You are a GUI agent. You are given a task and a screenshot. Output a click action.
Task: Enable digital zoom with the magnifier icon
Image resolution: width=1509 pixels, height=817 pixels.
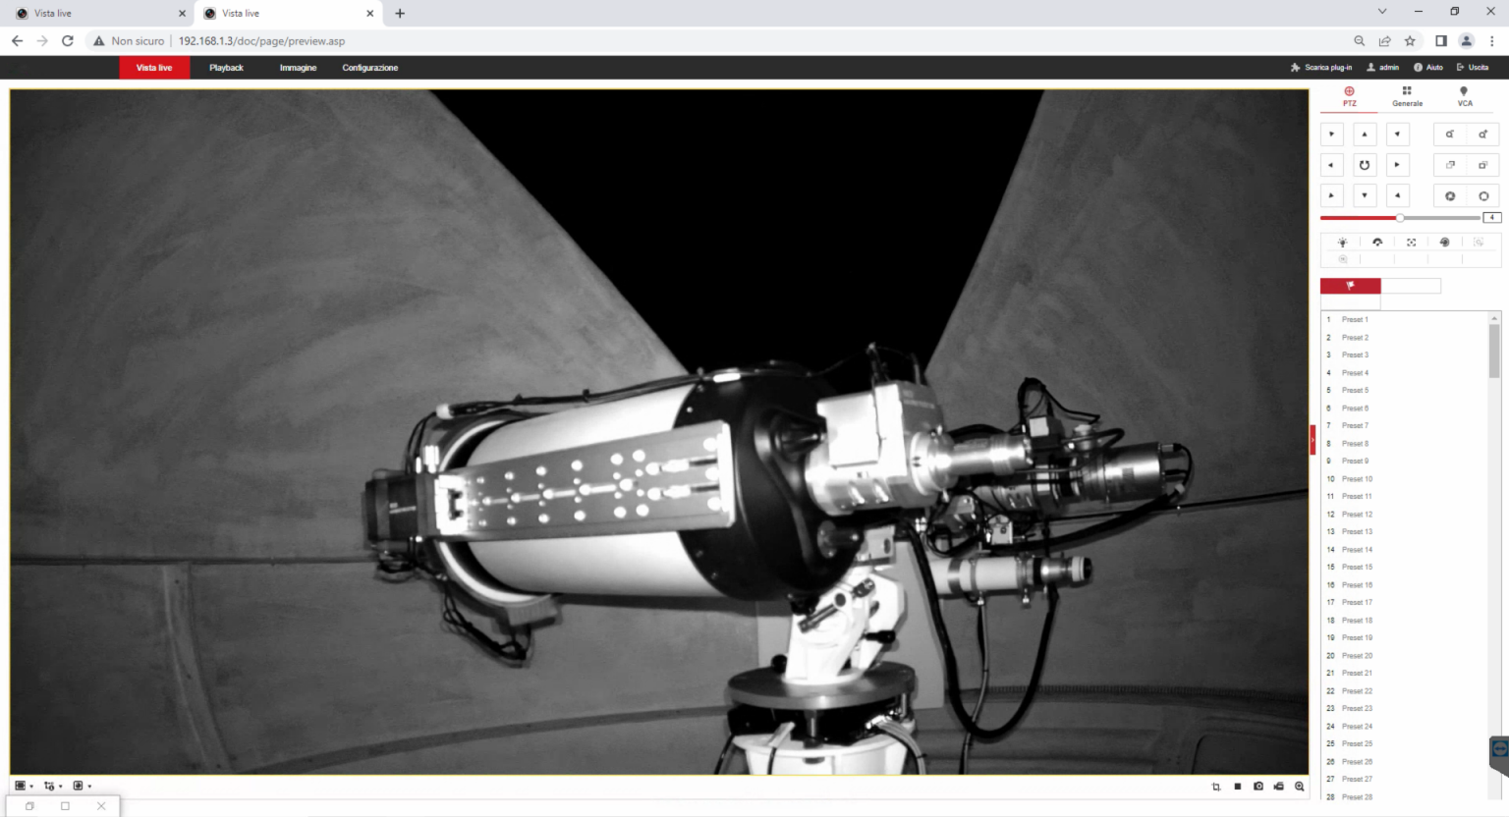[1300, 786]
